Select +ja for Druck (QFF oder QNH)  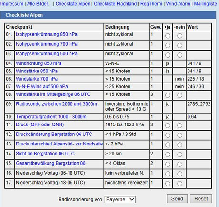(168, 125)
